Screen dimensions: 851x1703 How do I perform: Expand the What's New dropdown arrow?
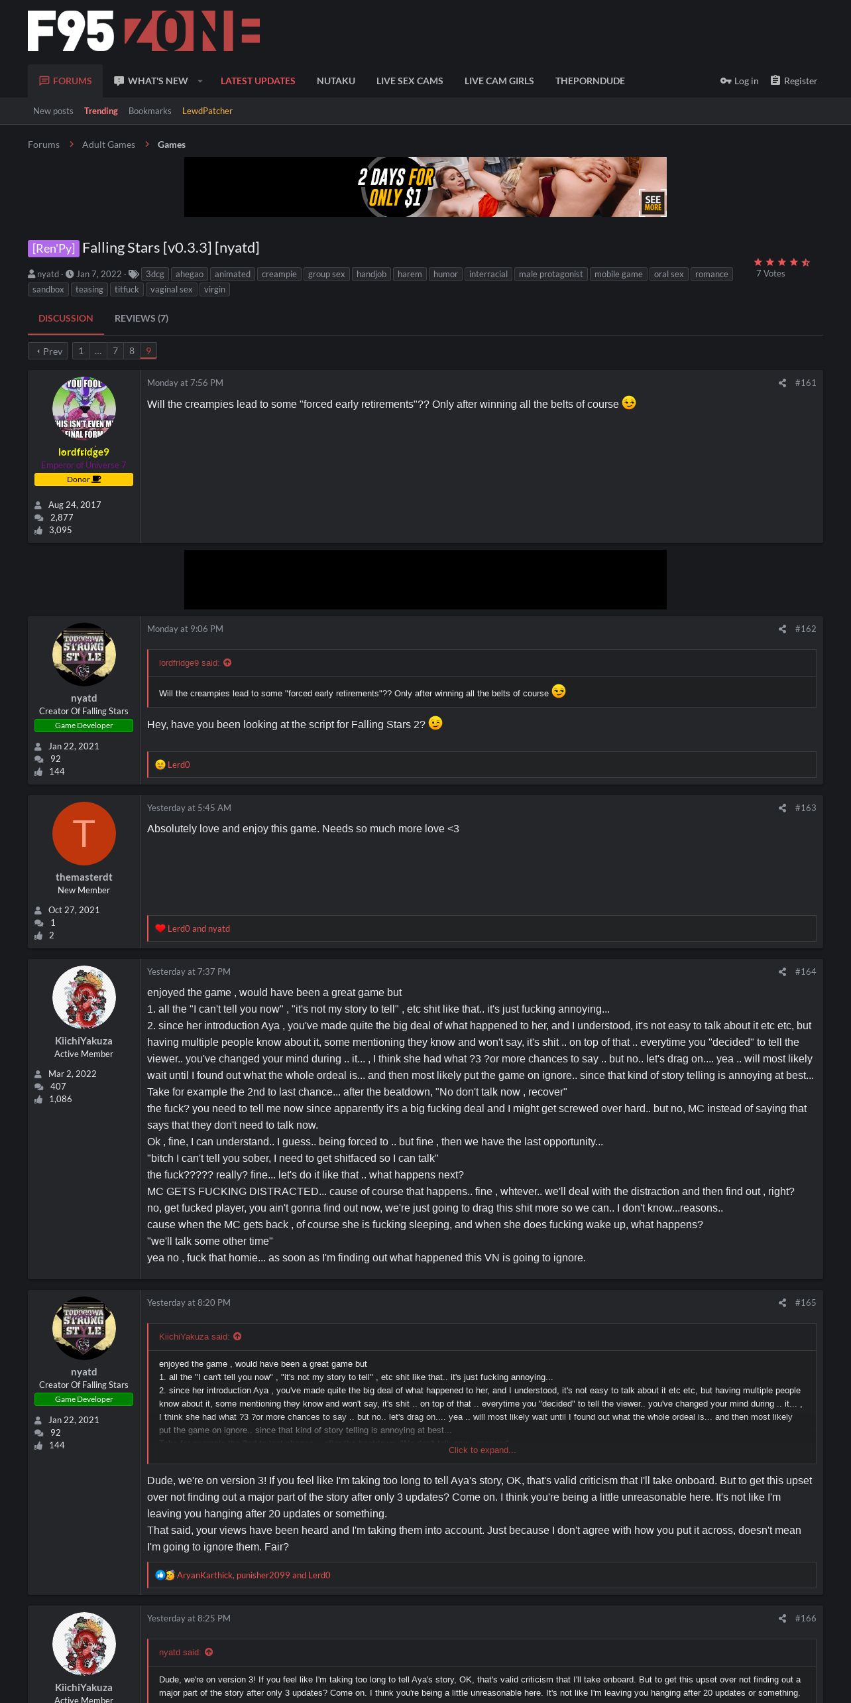(199, 81)
